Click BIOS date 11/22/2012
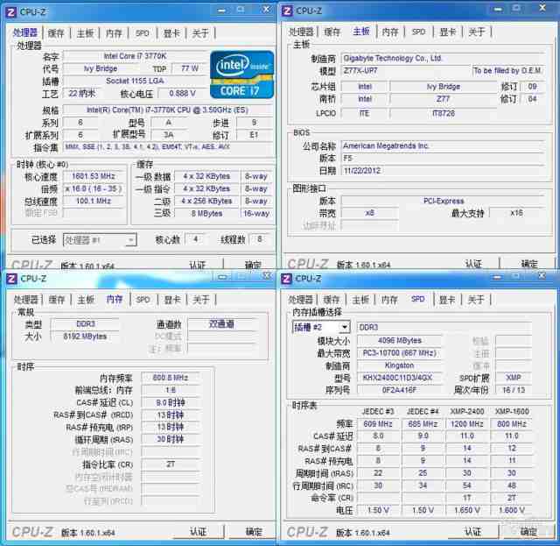560x546 pixels. pyautogui.click(x=442, y=171)
